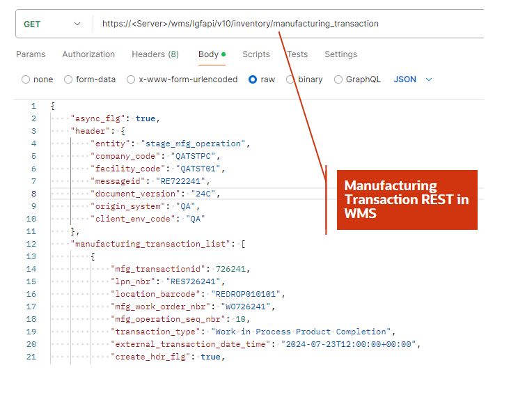Click the "Work in Process Product Completion" value
This screenshot has height=395, width=518.
pos(301,332)
